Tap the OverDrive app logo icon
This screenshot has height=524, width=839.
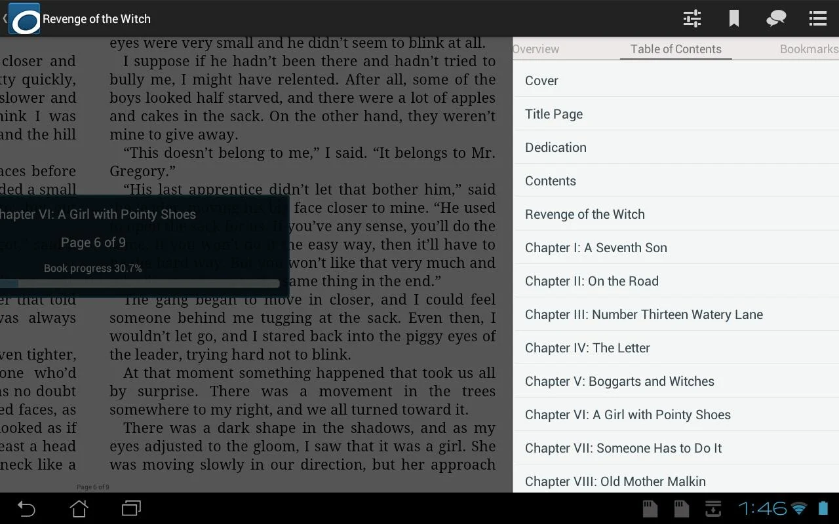[24, 19]
